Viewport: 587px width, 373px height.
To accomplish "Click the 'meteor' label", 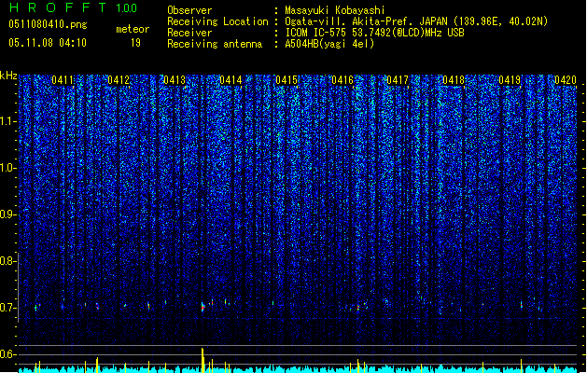I will (x=133, y=29).
